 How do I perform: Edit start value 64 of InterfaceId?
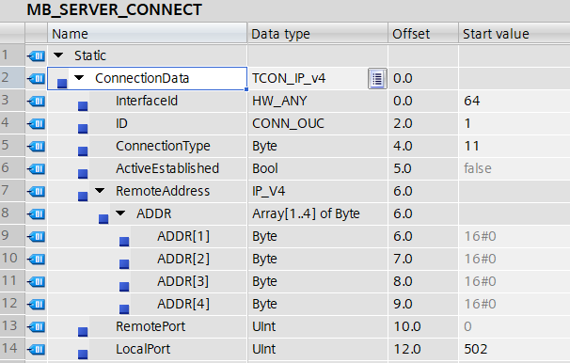point(515,101)
